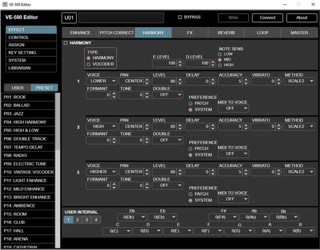Click the Connect button

[267, 18]
